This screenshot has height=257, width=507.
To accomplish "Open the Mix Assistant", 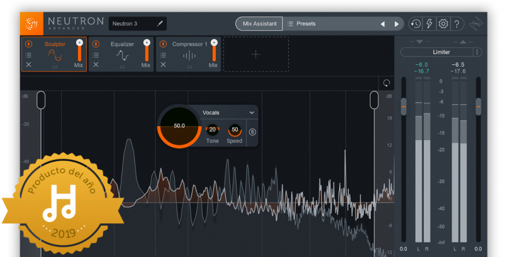I will [x=259, y=24].
